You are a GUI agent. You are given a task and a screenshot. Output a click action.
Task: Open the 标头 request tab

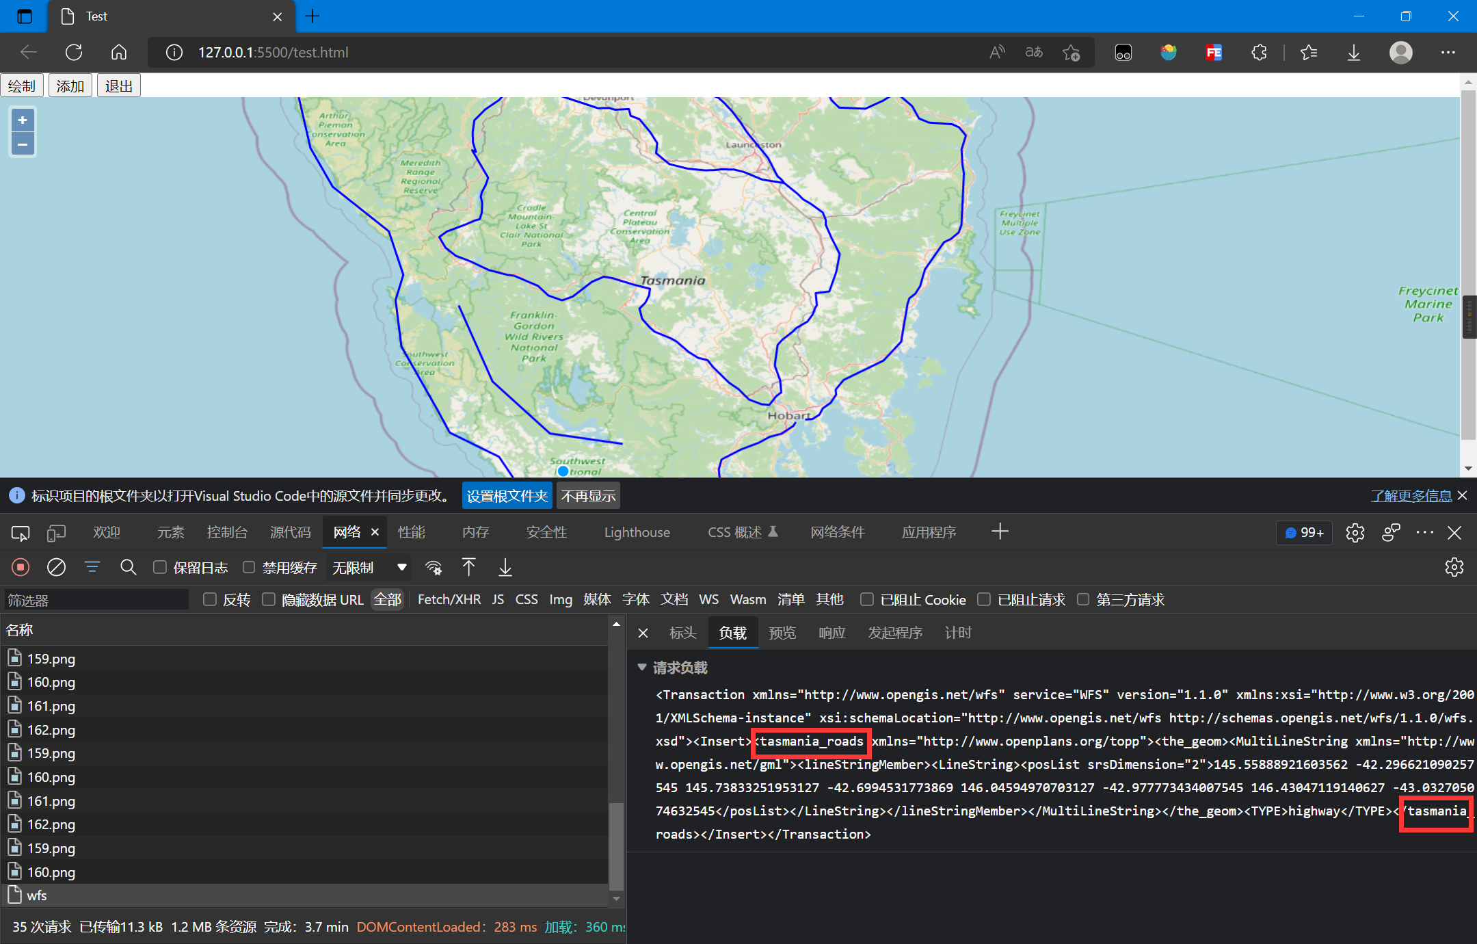(682, 633)
